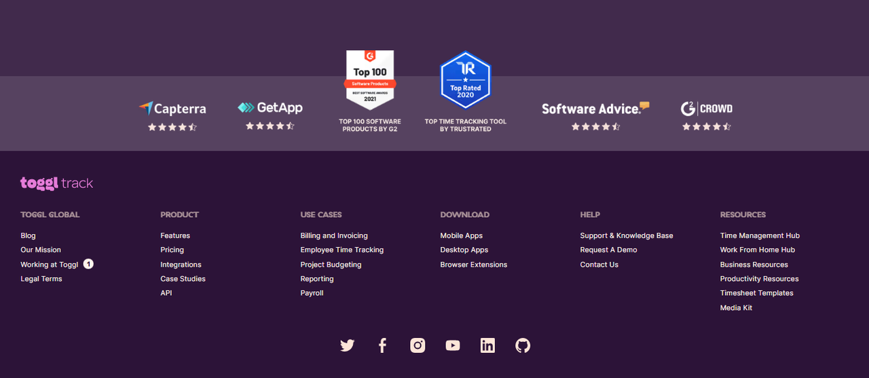The image size is (869, 378).
Task: Open the Instagram social icon
Action: coord(418,345)
